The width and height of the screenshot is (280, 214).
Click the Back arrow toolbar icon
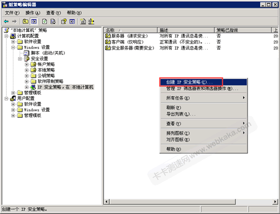(6, 22)
